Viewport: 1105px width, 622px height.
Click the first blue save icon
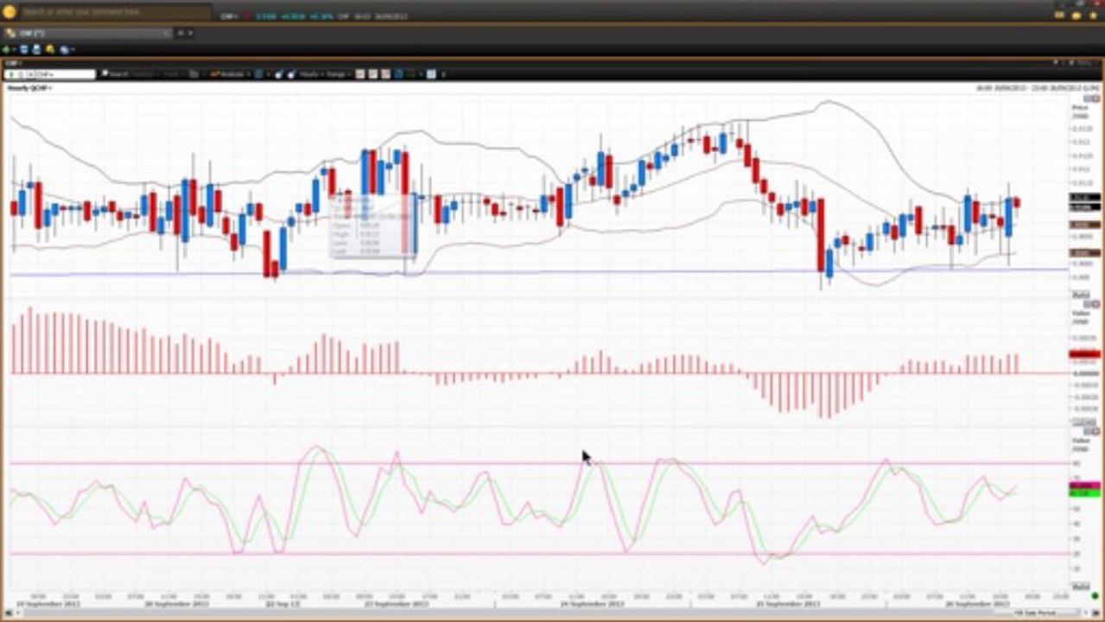24,49
